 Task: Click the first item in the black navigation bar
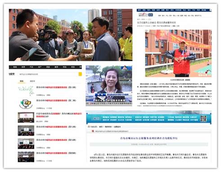pyautogui.click(x=15, y=67)
